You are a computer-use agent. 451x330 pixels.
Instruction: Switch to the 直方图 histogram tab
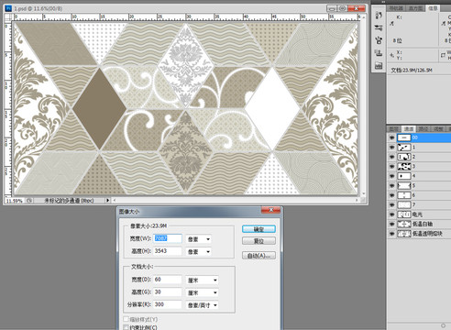(415, 8)
